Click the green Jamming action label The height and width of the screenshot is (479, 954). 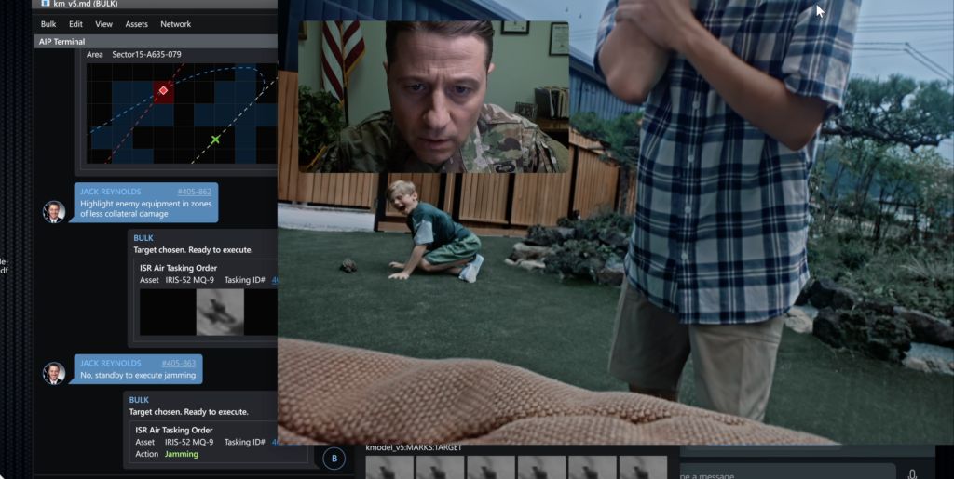click(x=182, y=454)
